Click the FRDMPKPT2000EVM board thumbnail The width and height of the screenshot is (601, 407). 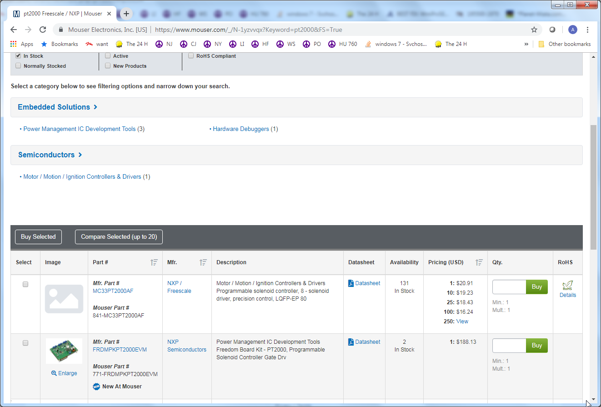pos(64,351)
